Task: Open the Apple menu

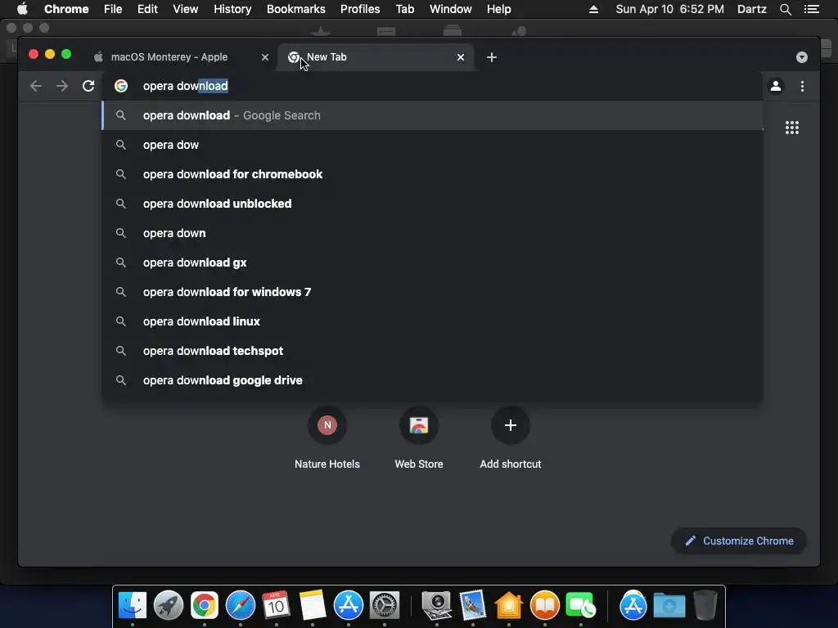Action: (x=22, y=9)
